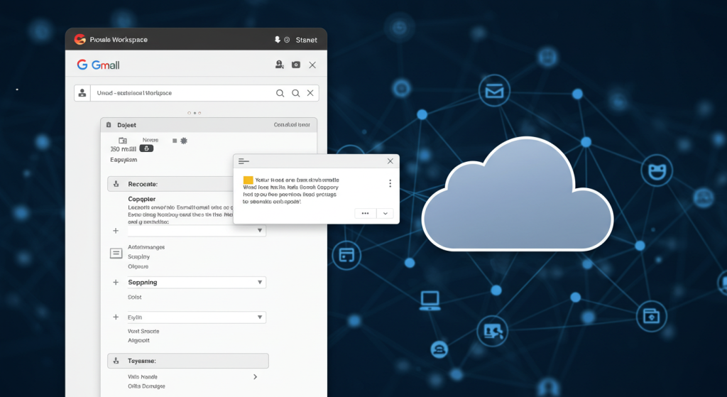Click the horizontal three-dots button in popup
Image resolution: width=727 pixels, height=397 pixels.
pyautogui.click(x=366, y=213)
